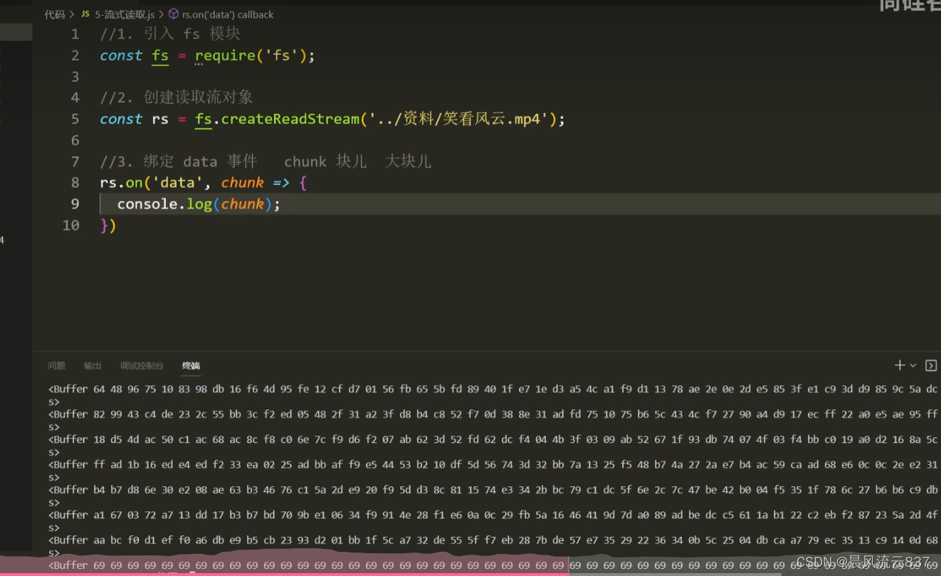Click terminal line starting '<Buffer 82 99 43'
The height and width of the screenshot is (576, 941).
493,414
